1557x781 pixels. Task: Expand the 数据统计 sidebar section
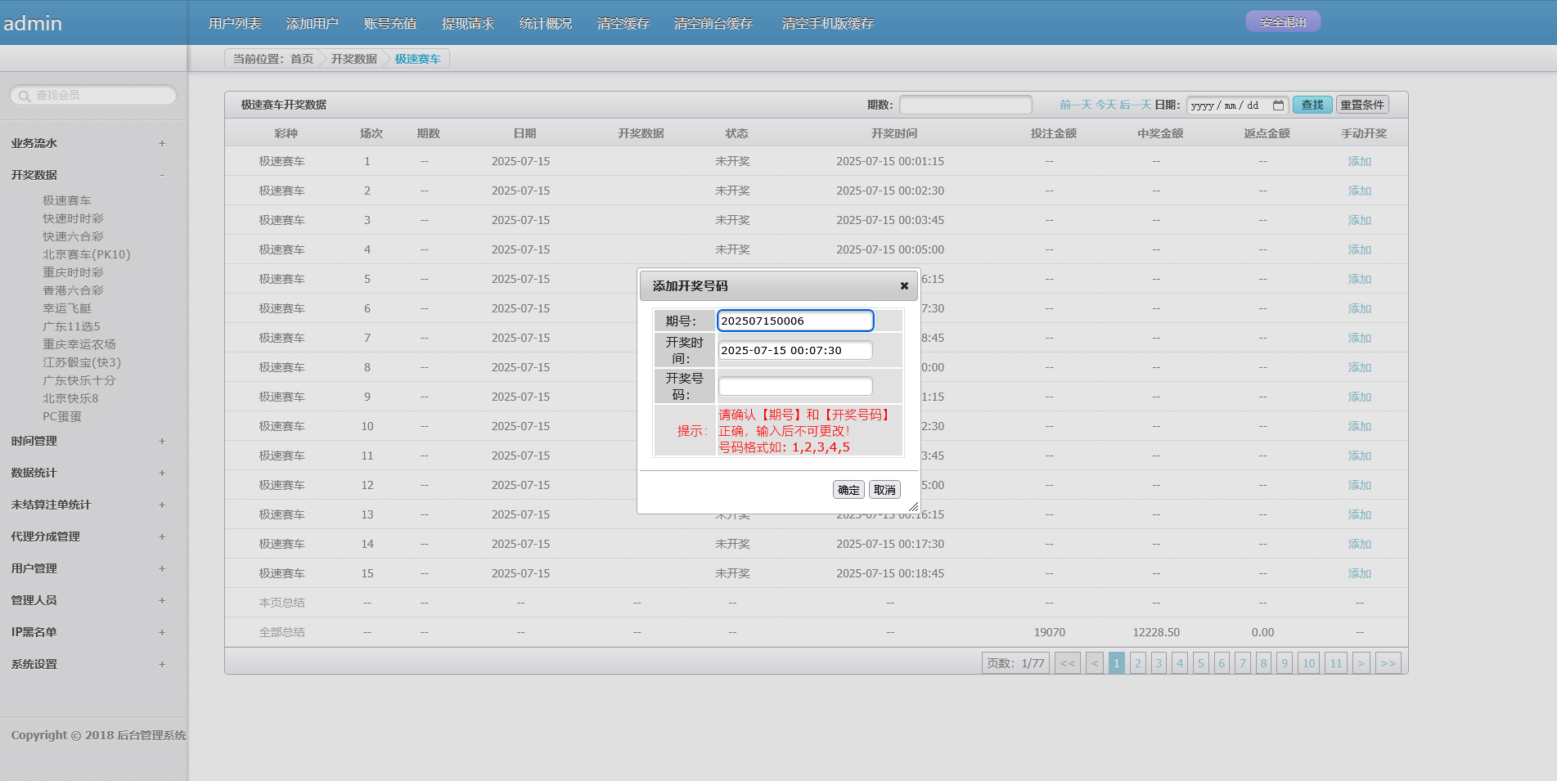[x=162, y=473]
